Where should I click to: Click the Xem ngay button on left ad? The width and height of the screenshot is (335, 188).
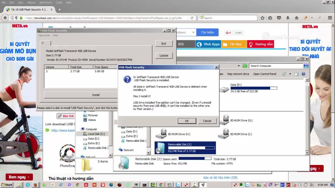pos(19,177)
